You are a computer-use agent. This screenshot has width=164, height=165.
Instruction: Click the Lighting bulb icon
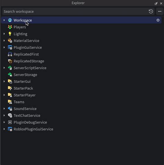click(10, 34)
